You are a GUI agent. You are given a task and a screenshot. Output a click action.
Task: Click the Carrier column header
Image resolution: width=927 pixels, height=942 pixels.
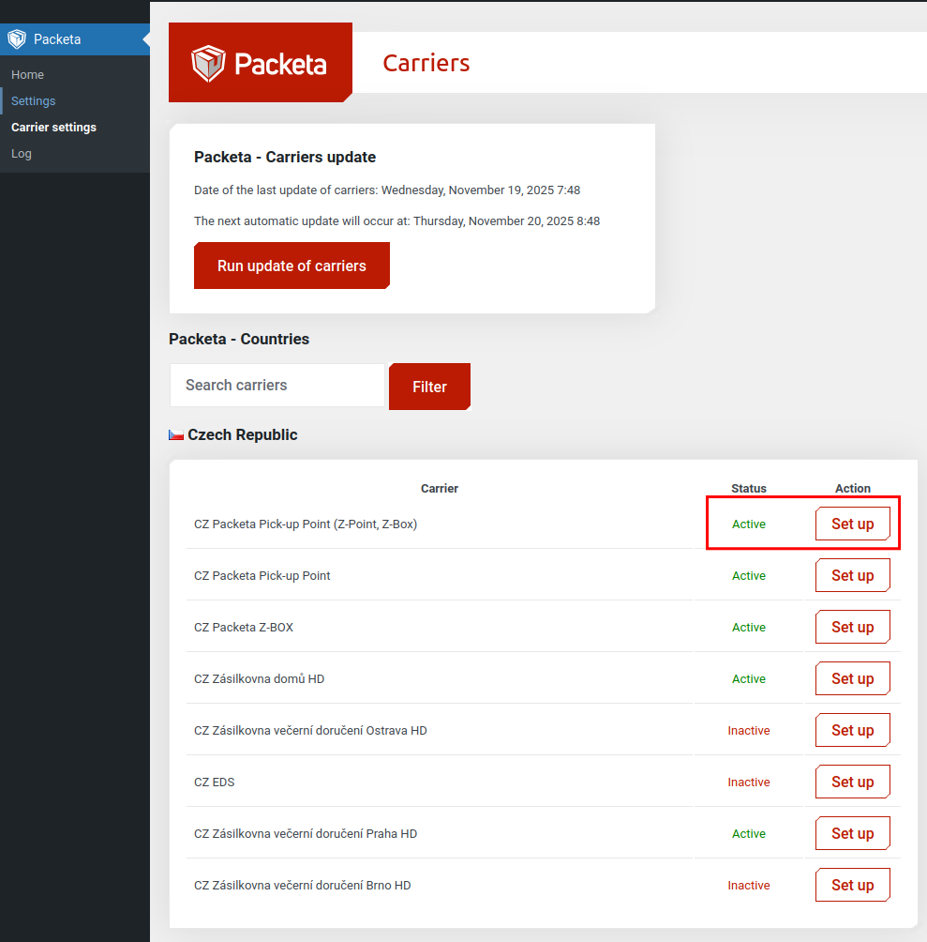click(440, 489)
